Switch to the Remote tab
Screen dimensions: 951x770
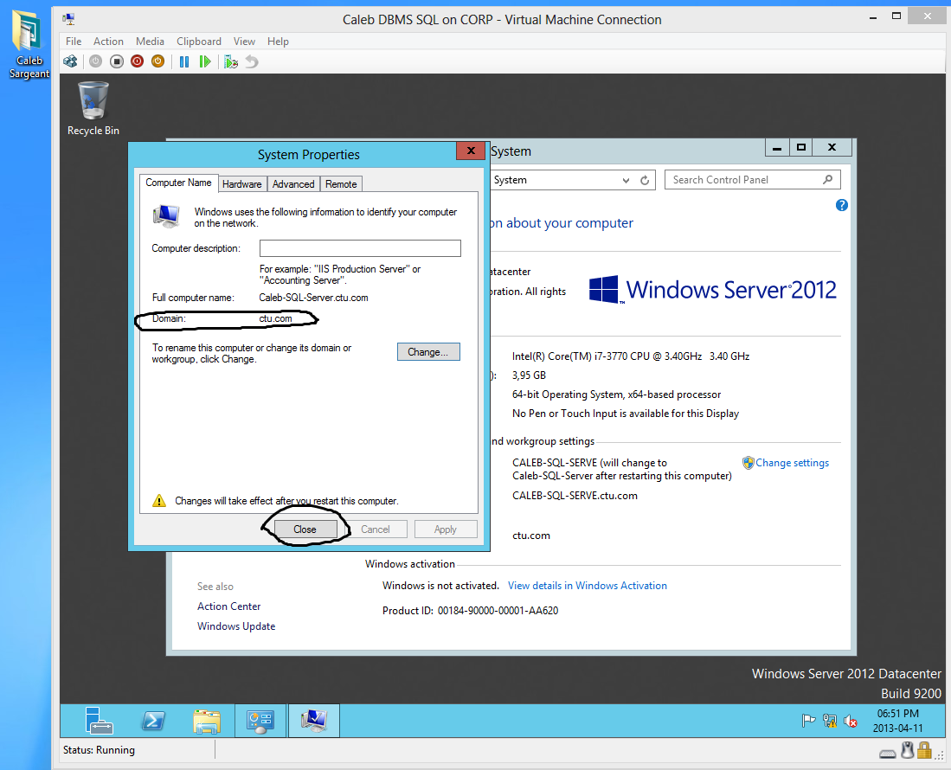341,183
